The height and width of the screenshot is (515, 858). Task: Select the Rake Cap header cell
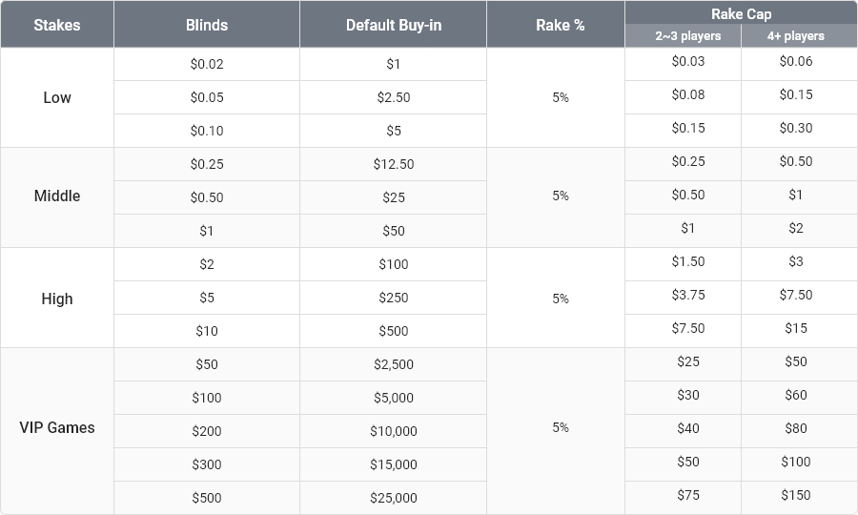point(742,13)
